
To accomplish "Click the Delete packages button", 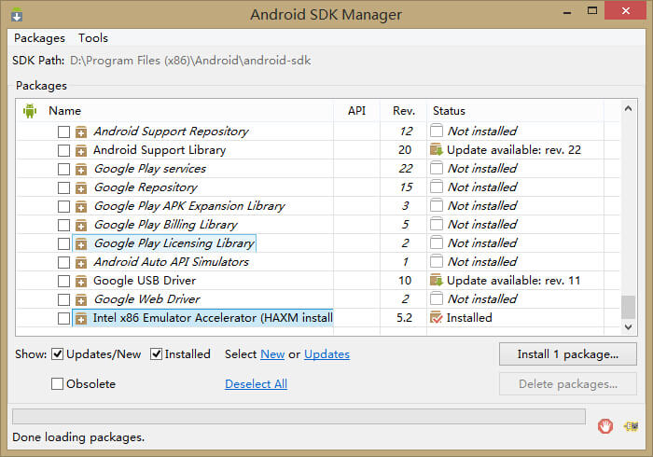I will pyautogui.click(x=568, y=383).
